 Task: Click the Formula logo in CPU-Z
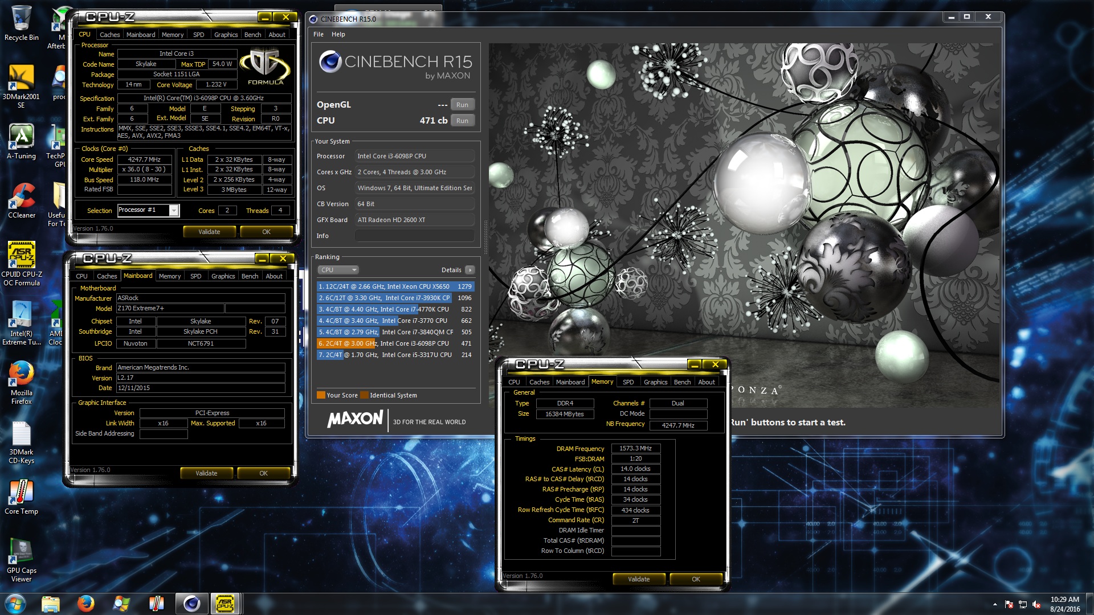click(265, 67)
